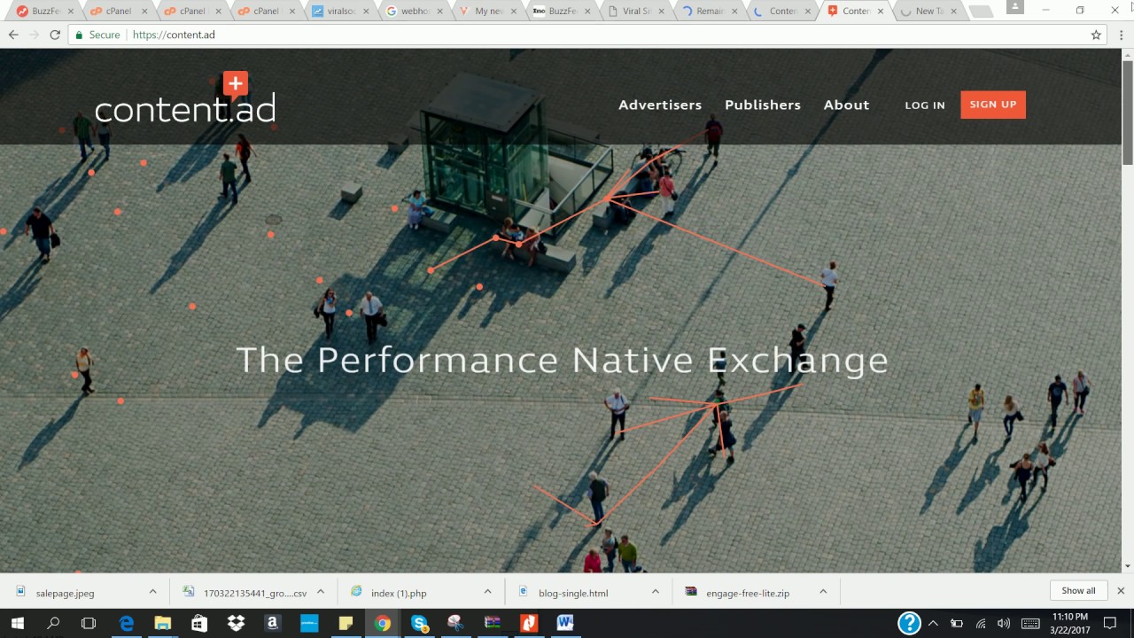Switch to the New Tab tab
Viewport: 1134px width, 638px height.
[928, 11]
